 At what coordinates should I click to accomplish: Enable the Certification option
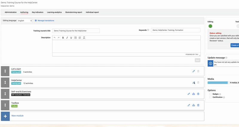click(210, 97)
